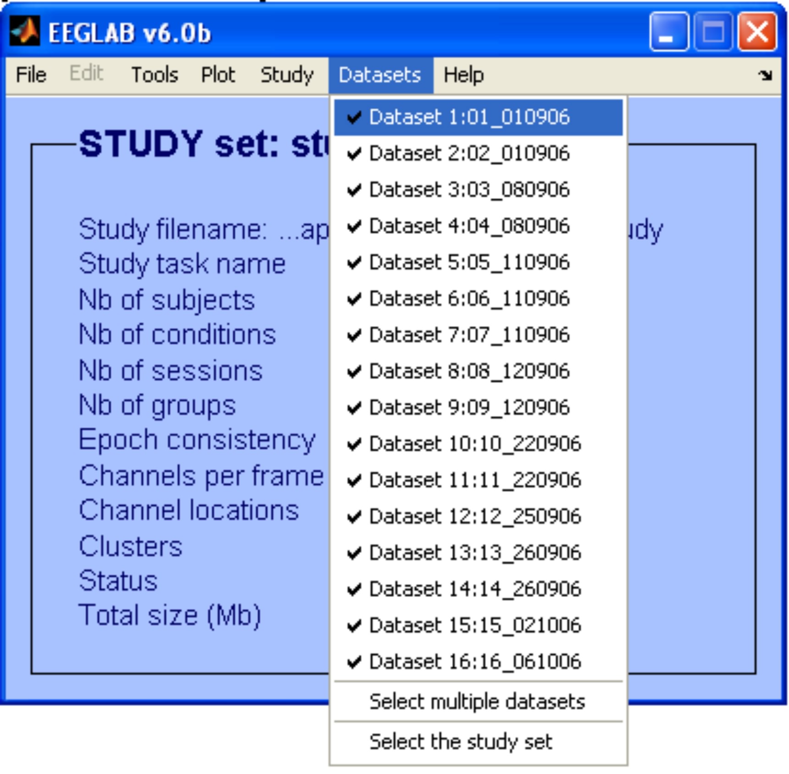Click the "Channels per frame" label
Image resolution: width=789 pixels, height=774 pixels.
(x=201, y=476)
